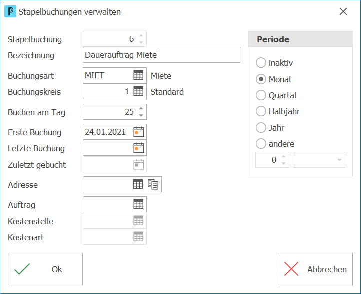Select the Quartal period option

[261, 95]
